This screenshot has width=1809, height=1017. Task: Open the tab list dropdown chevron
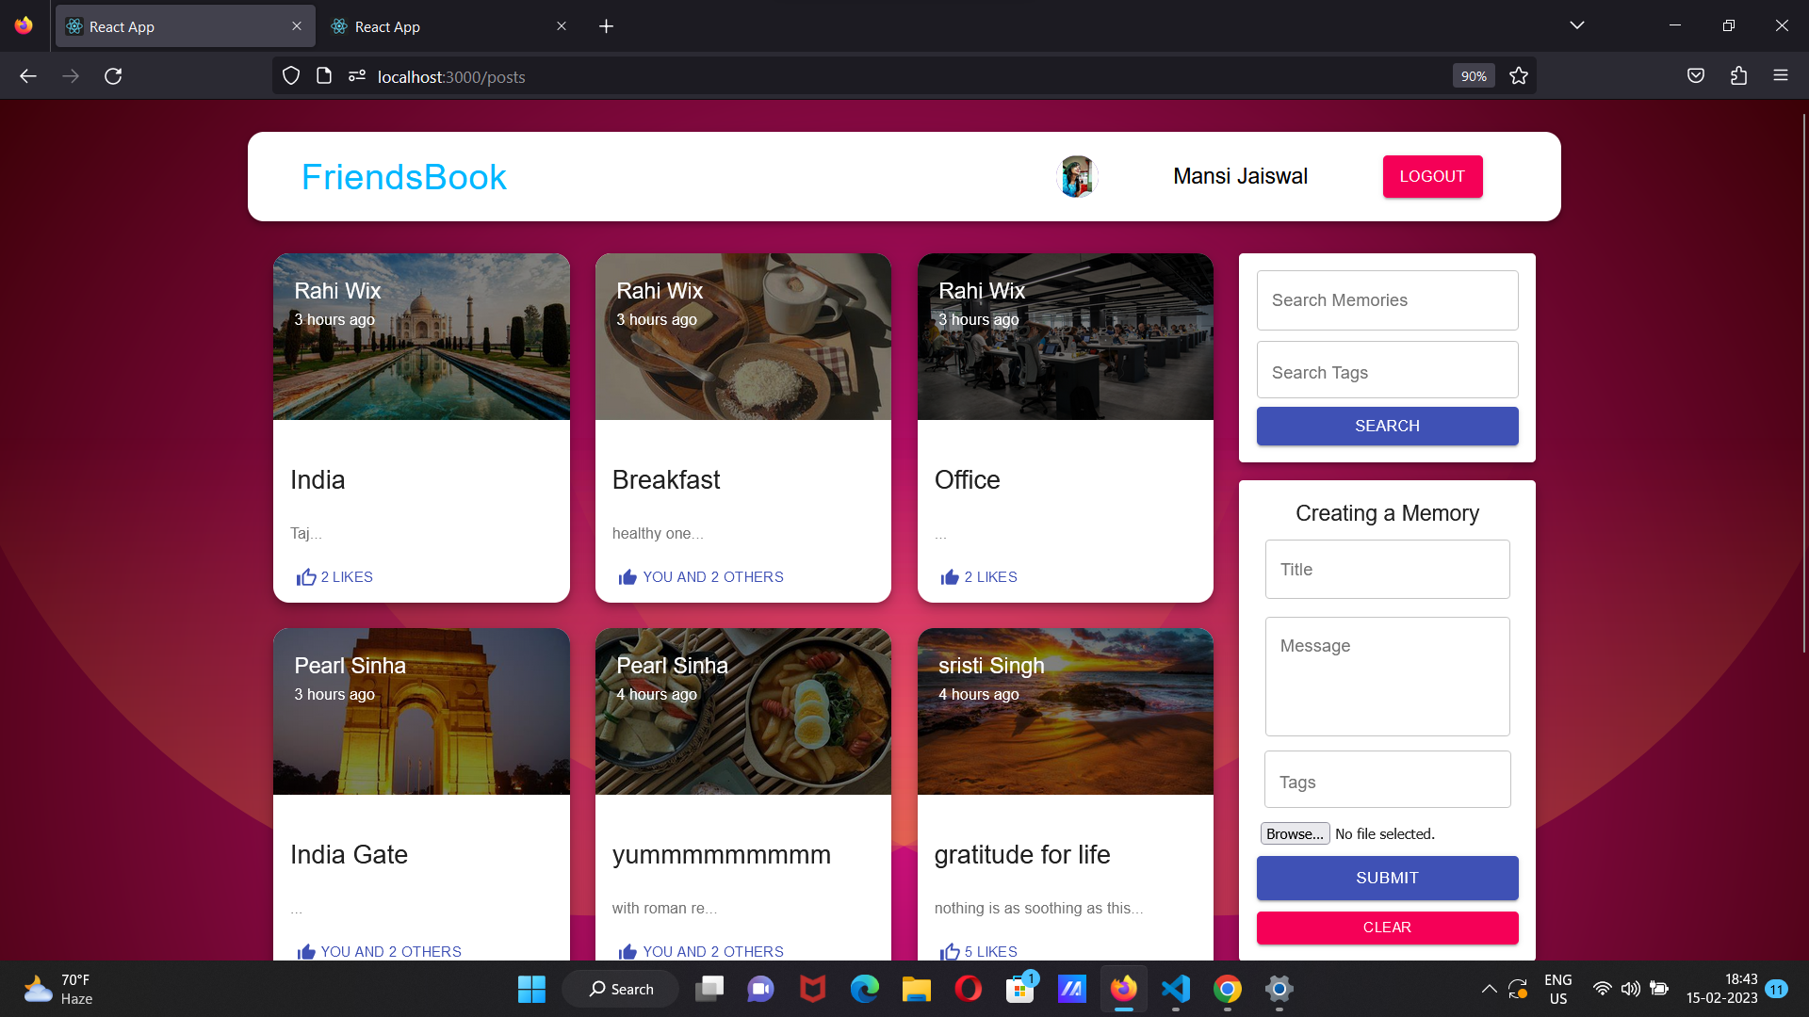click(1578, 25)
